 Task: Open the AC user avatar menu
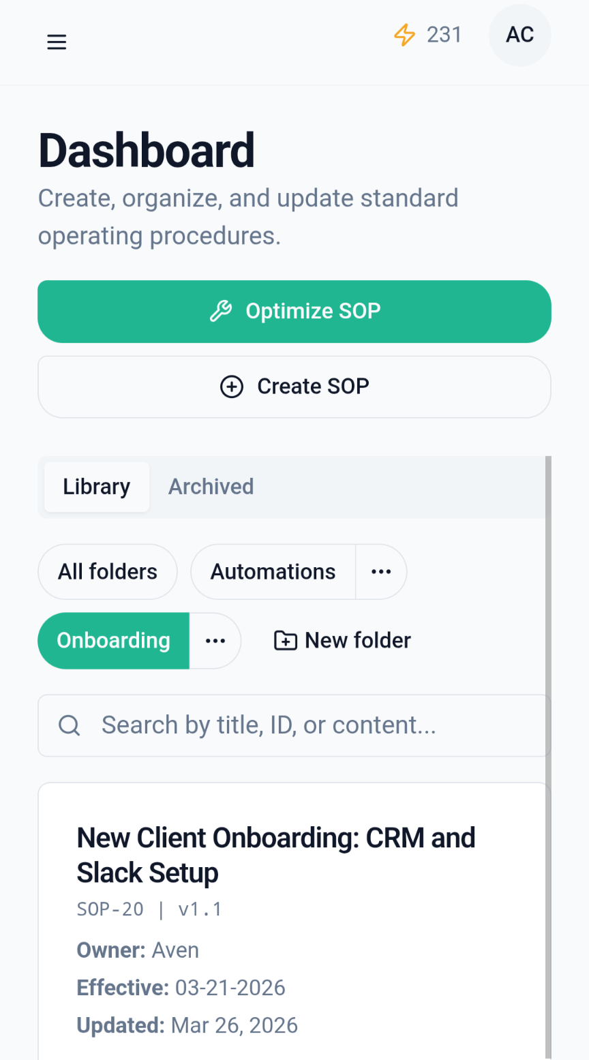point(519,35)
